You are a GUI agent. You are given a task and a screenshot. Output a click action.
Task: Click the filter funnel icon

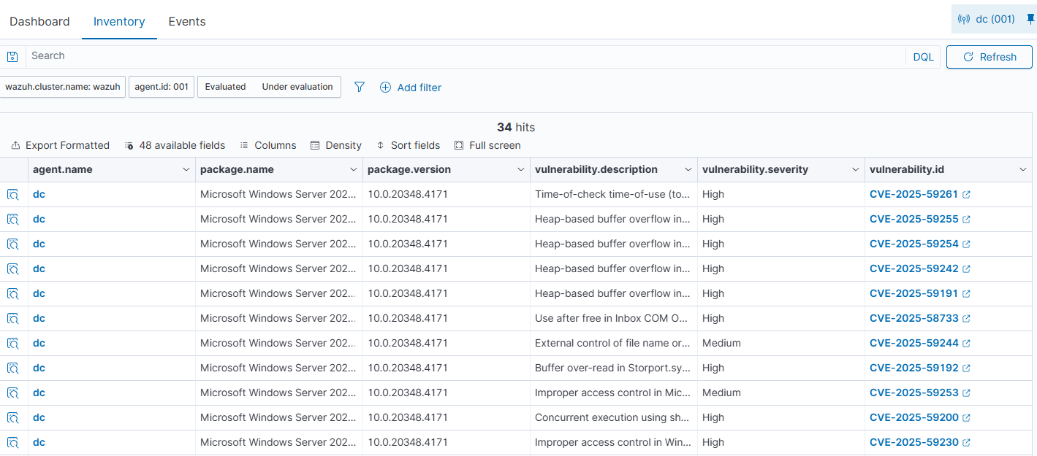(360, 87)
